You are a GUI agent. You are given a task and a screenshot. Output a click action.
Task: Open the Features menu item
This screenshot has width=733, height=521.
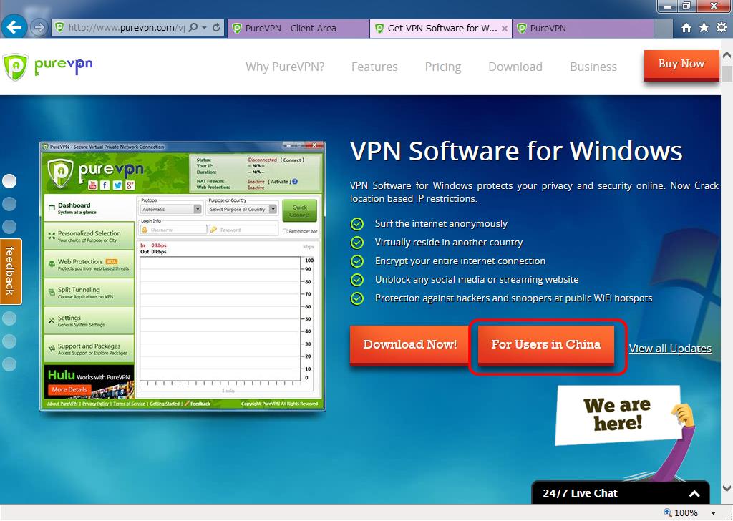pos(374,67)
